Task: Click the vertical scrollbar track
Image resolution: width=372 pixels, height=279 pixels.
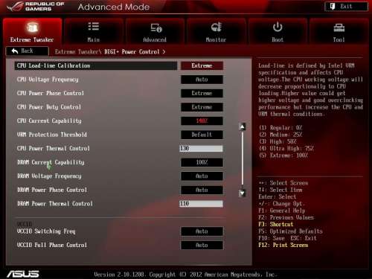Action: pyautogui.click(x=243, y=158)
